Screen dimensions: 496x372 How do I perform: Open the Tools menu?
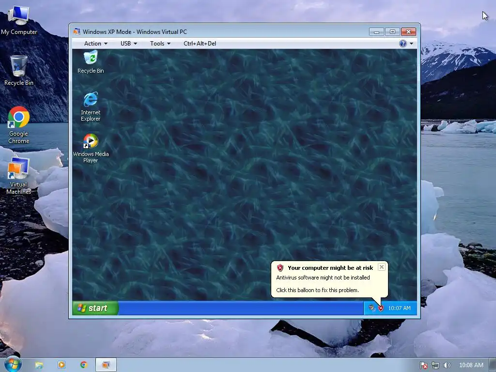pyautogui.click(x=160, y=44)
